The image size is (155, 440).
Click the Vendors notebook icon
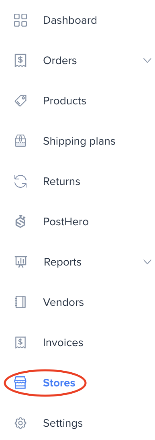[20, 302]
